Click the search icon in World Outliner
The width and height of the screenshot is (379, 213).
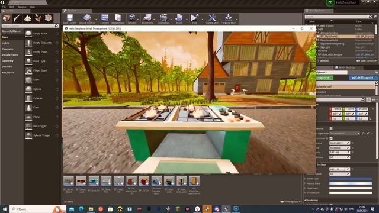pyautogui.click(x=370, y=17)
